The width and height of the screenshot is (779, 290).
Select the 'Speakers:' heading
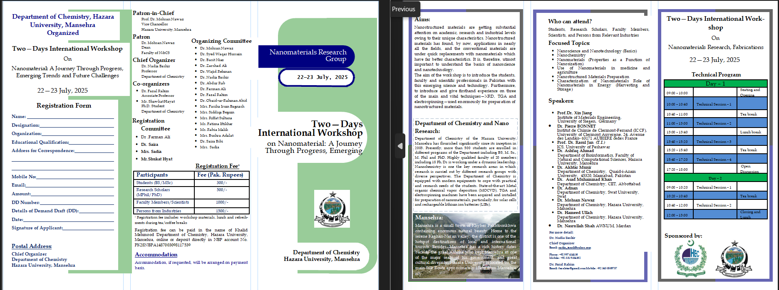pyautogui.click(x=561, y=101)
